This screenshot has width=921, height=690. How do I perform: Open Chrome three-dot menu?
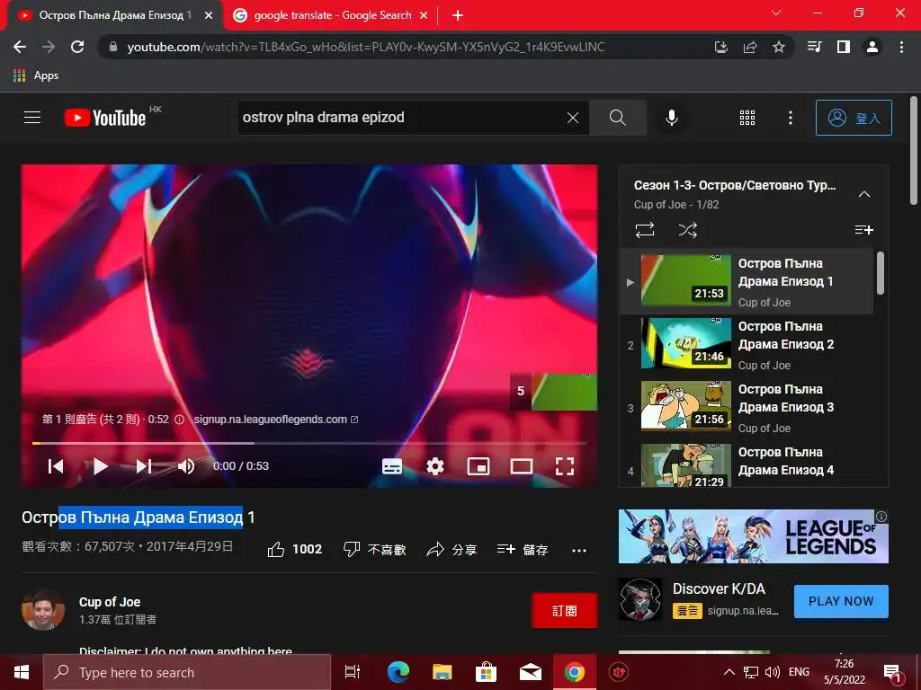pos(901,47)
